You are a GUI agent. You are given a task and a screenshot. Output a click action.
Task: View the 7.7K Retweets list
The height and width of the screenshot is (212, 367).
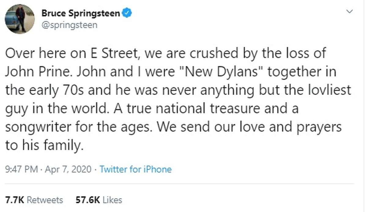34,200
